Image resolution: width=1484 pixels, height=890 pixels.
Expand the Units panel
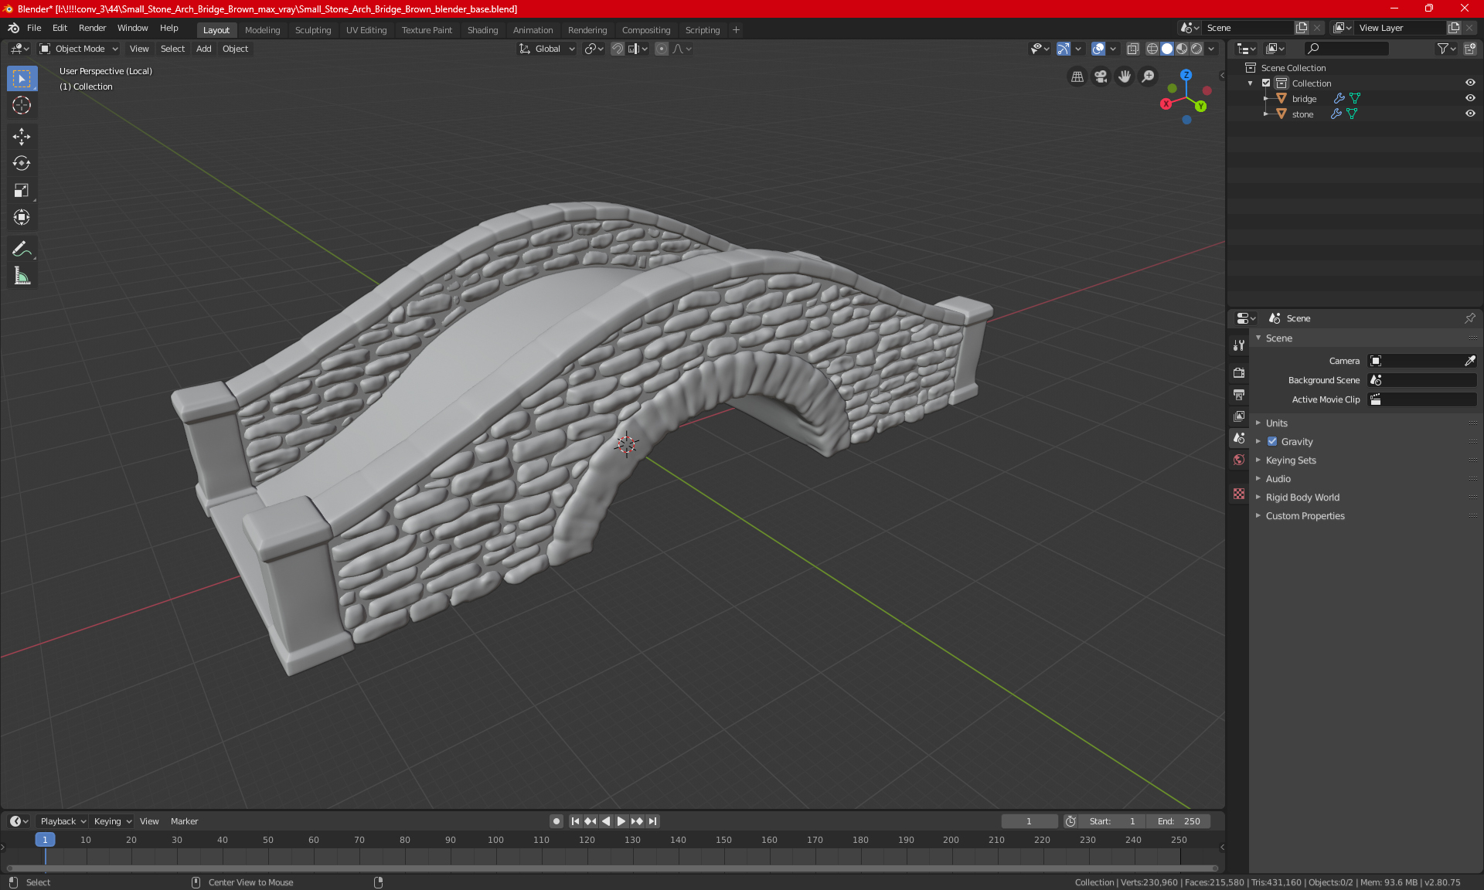pos(1276,423)
